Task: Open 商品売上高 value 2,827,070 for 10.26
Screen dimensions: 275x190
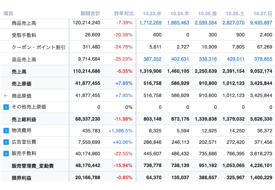Action: [233, 23]
